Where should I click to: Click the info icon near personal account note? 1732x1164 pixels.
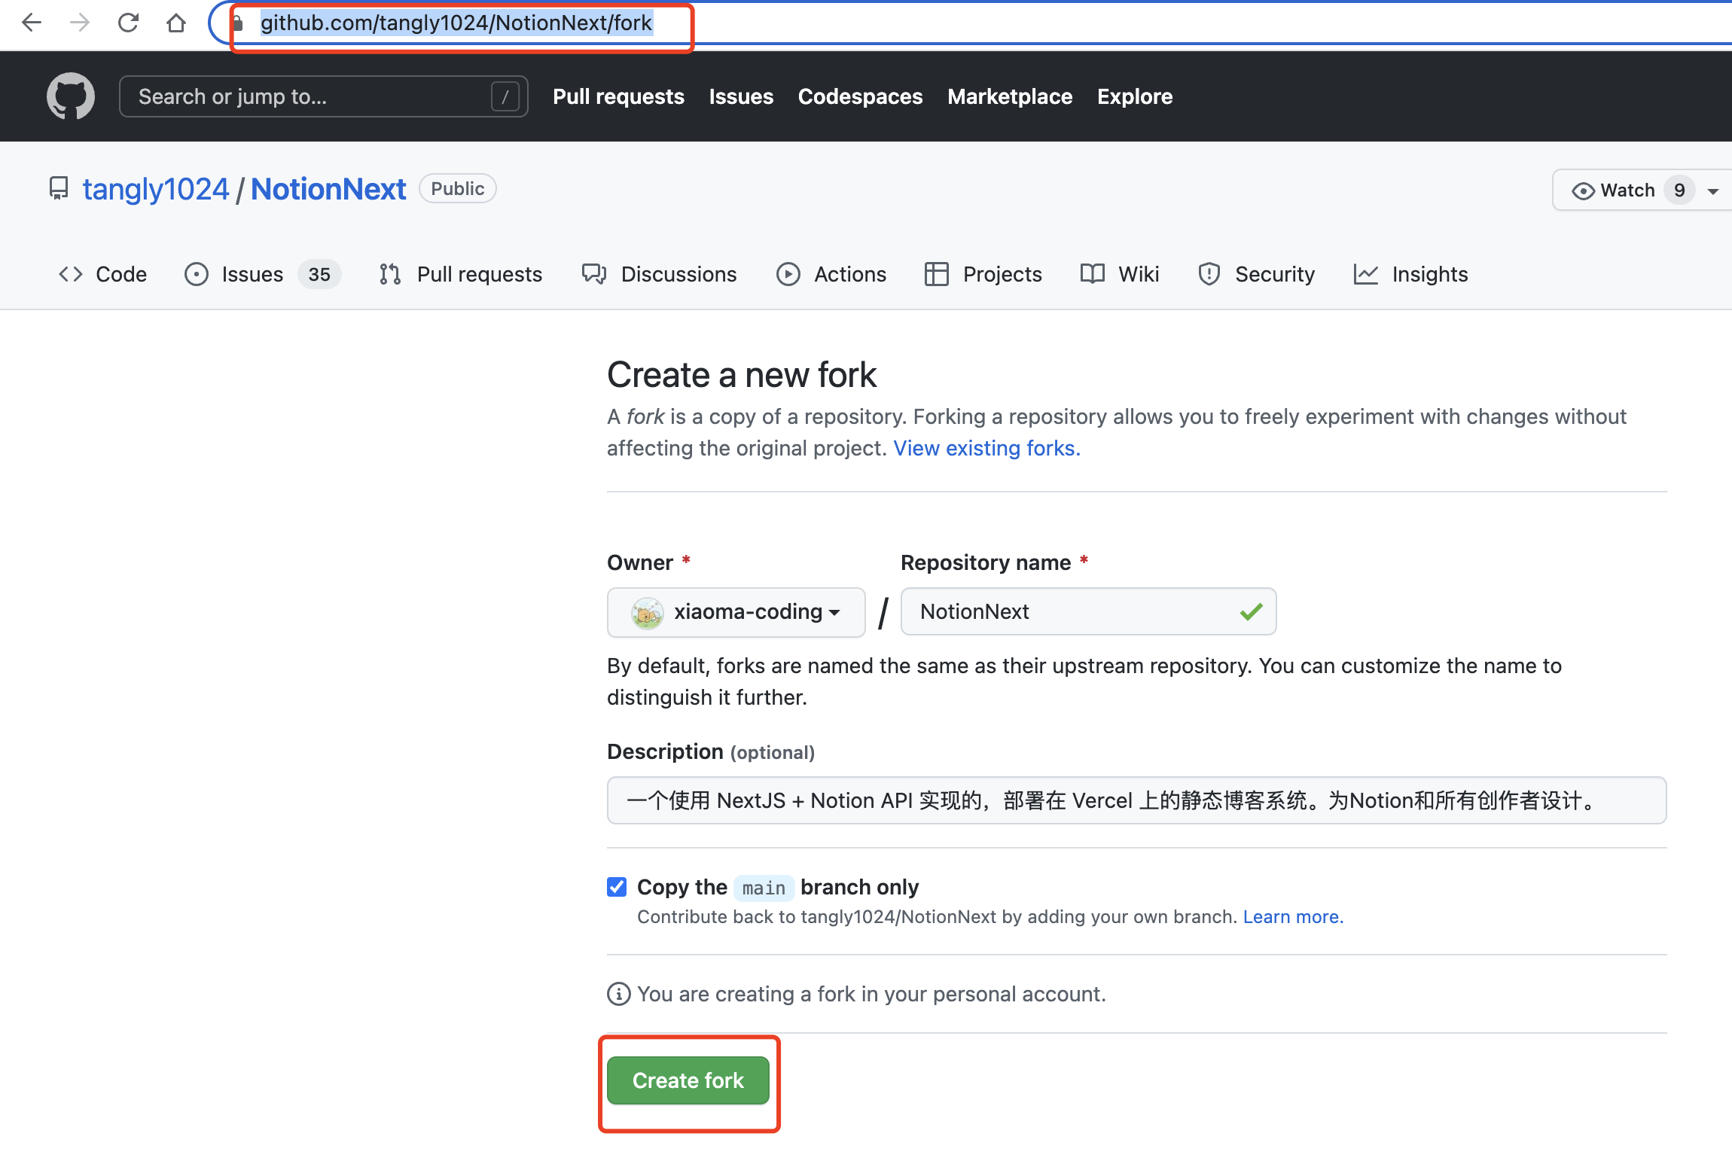618,994
